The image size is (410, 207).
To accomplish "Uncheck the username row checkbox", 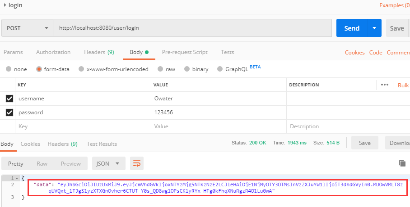I will tap(9, 99).
